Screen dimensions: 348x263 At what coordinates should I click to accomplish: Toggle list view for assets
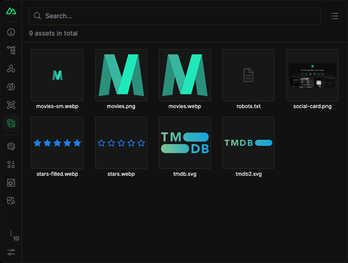334,16
